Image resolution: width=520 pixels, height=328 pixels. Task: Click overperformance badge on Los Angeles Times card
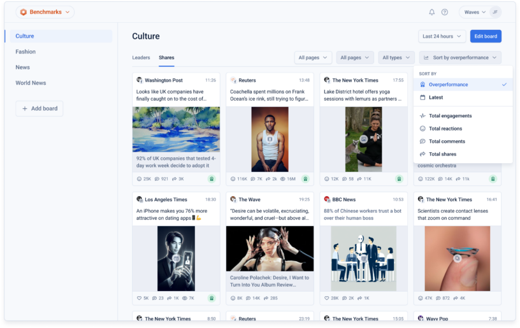(x=212, y=298)
